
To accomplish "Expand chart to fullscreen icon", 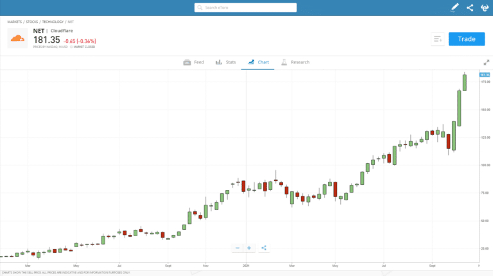I will pos(487,62).
